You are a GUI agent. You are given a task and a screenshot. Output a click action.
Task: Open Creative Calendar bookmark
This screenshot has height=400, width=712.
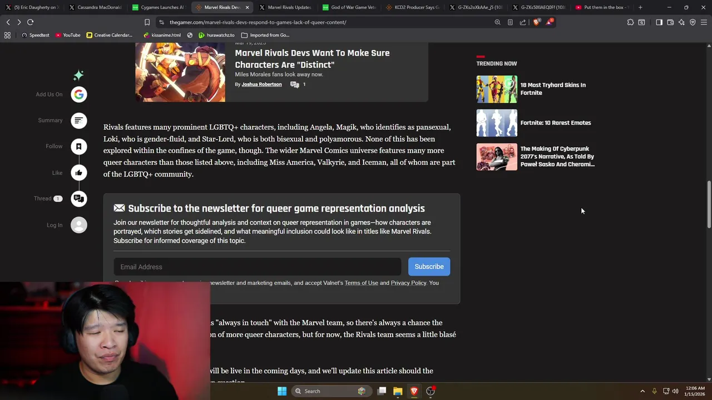110,35
